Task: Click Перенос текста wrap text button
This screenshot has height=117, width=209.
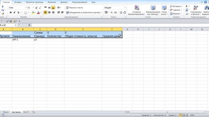Action: click(x=74, y=7)
